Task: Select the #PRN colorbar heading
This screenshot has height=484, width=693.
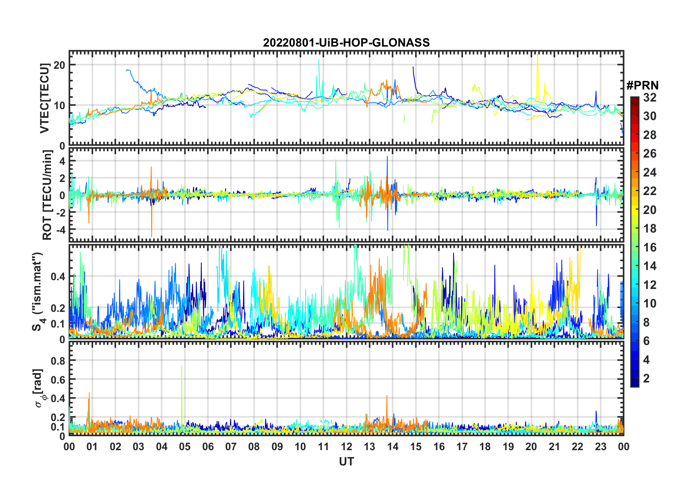Action: click(642, 86)
